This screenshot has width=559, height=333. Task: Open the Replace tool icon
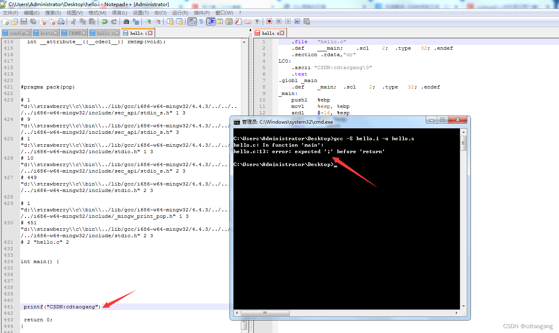coord(136,21)
